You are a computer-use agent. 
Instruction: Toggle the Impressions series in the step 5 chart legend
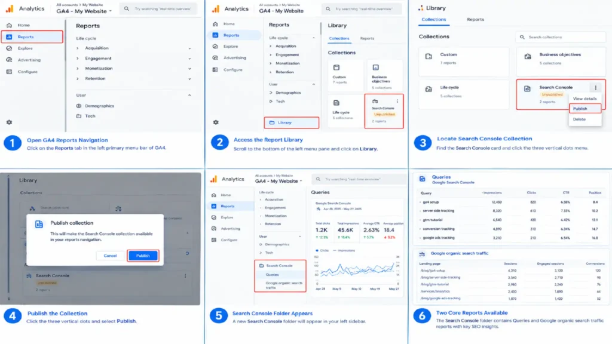click(344, 250)
